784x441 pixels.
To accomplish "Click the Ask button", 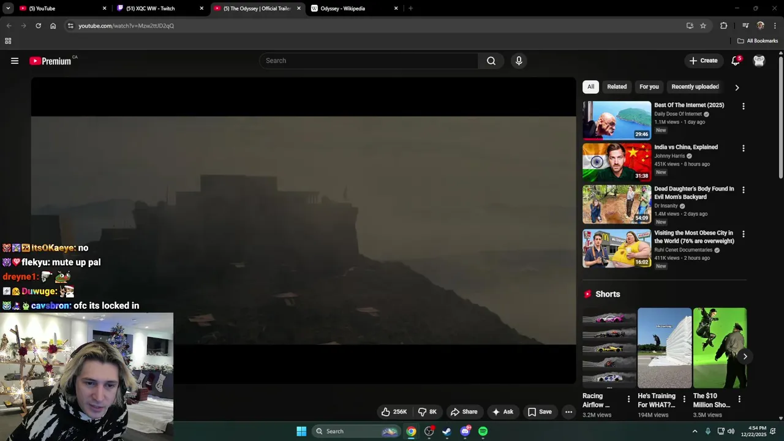I will 503,412.
